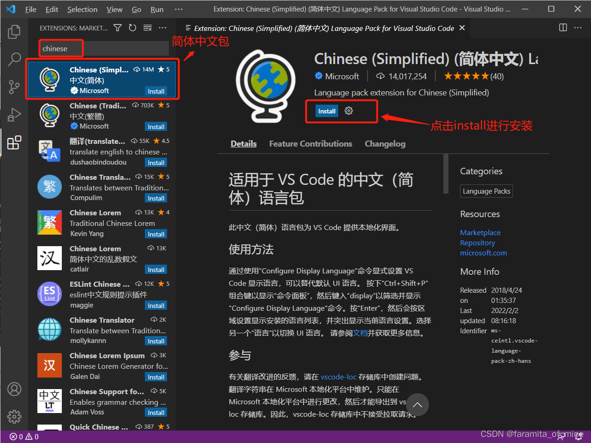Install the translate extension by dushaobindoudou
This screenshot has width=591, height=443.
pyautogui.click(x=156, y=163)
